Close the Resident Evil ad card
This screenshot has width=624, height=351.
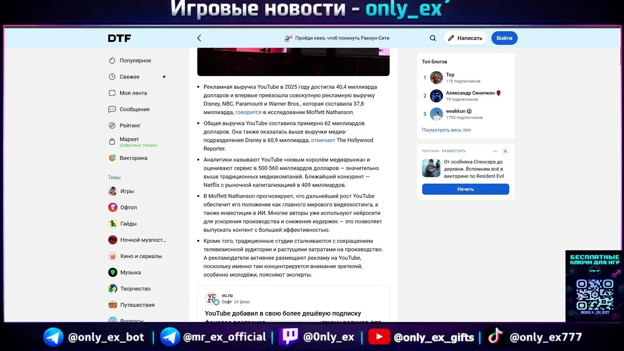click(505, 151)
